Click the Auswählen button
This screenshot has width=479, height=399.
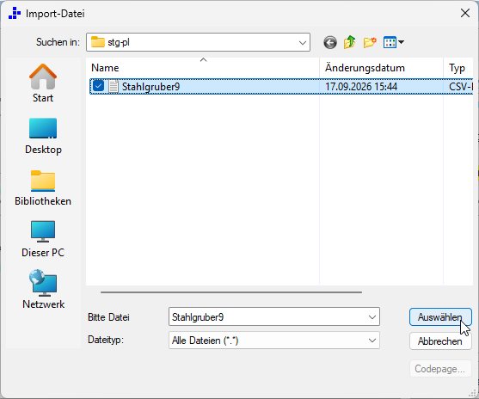point(440,317)
